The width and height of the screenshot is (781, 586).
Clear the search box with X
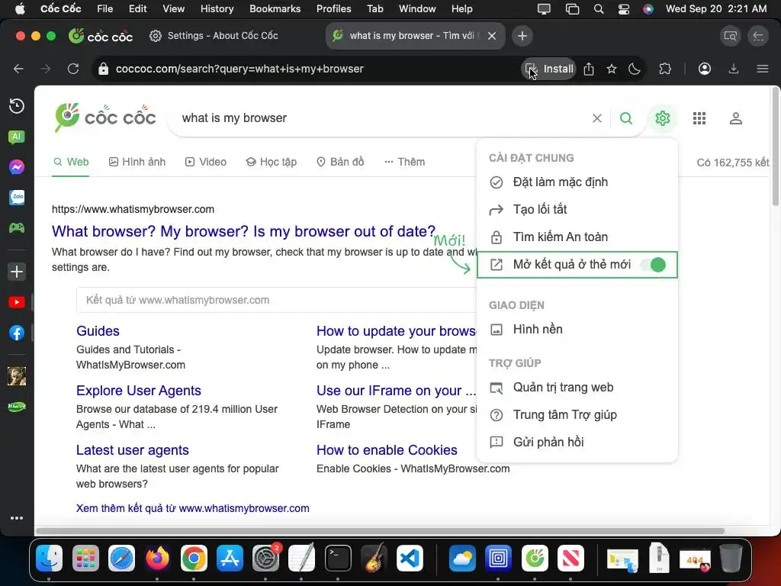pyautogui.click(x=596, y=118)
